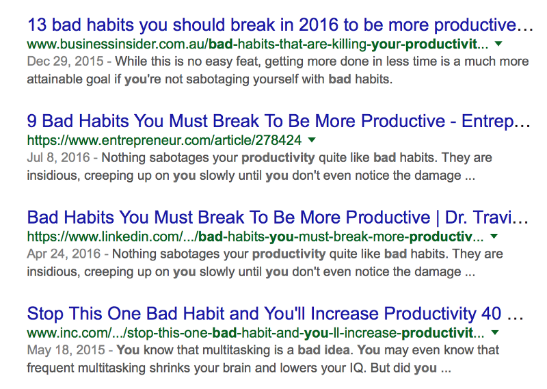This screenshot has width=547, height=389.
Task: Open the Dr. Travis LinkedIn result title
Action: pyautogui.click(x=278, y=218)
